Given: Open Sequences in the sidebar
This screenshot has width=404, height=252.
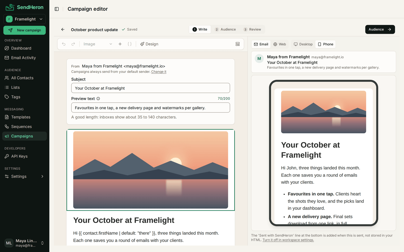Looking at the screenshot, I should (x=25, y=127).
